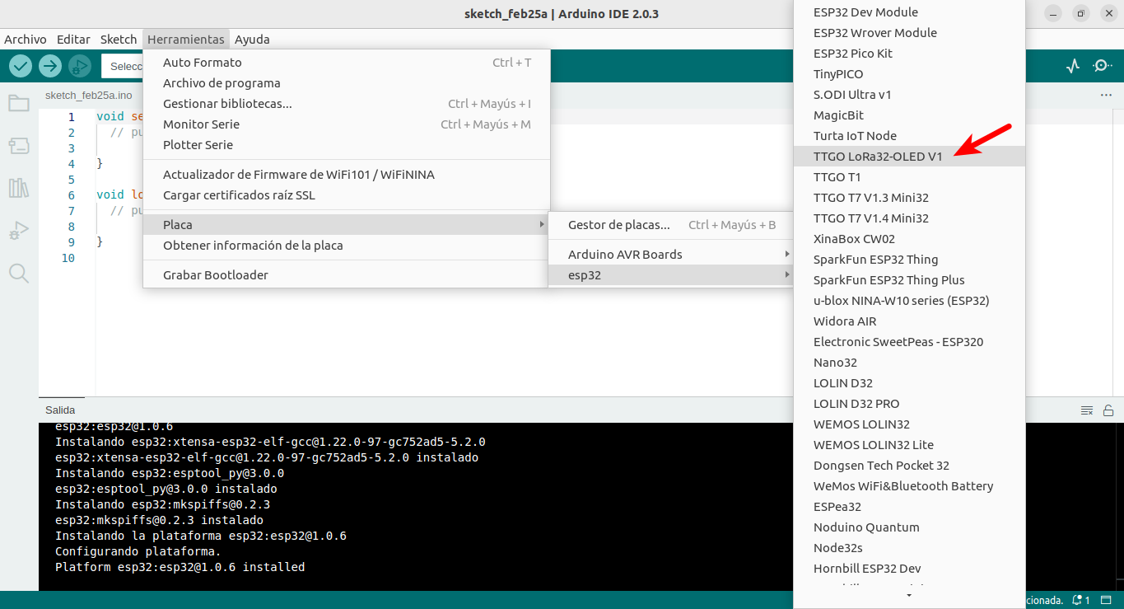Open the Serial Plotter icon in toolbar
Viewport: 1124px width, 609px height.
(x=1072, y=66)
